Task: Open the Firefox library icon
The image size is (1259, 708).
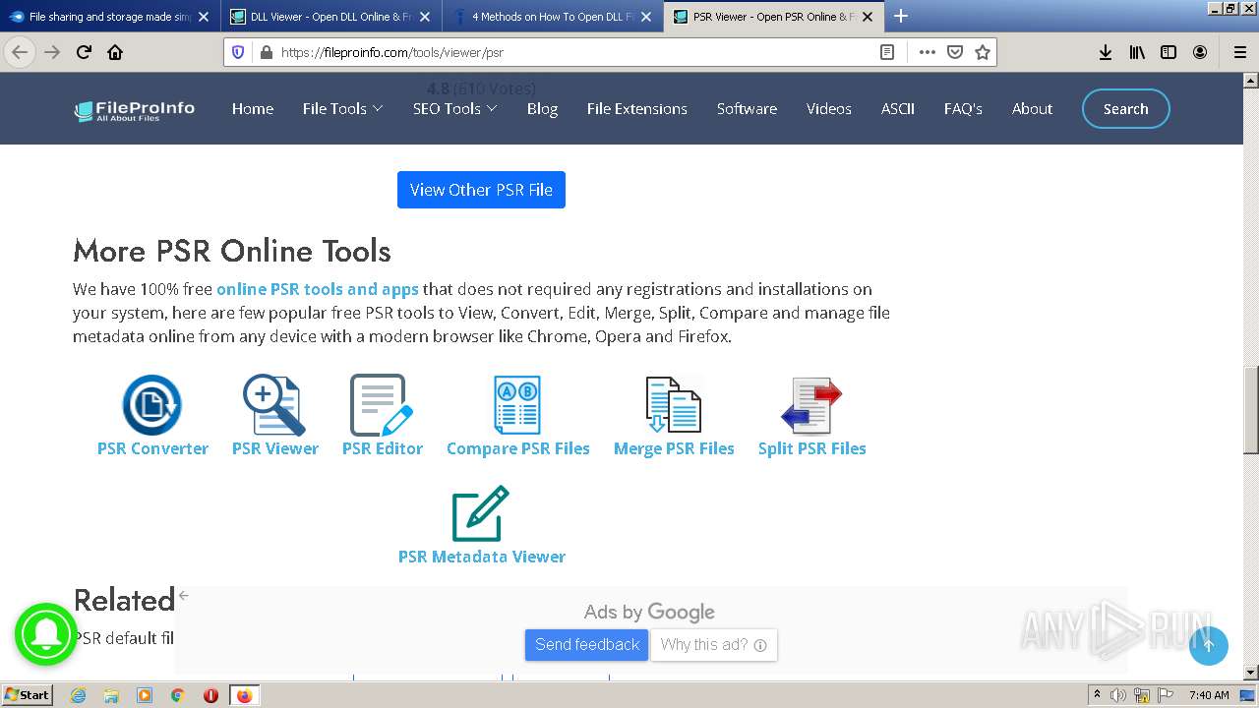Action: 1137,52
